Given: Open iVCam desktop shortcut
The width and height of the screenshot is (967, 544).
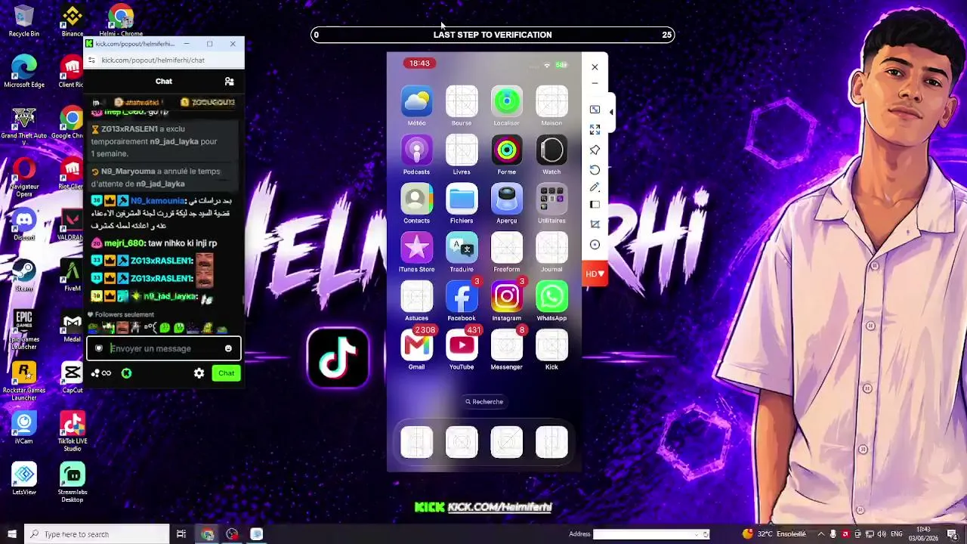Looking at the screenshot, I should (24, 428).
